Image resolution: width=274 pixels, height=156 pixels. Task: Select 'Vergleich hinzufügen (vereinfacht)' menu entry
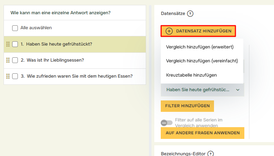[202, 61]
